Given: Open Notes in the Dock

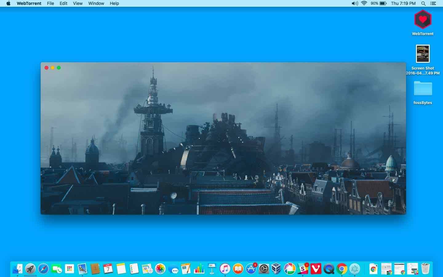Looking at the screenshot, I should coord(121,269).
